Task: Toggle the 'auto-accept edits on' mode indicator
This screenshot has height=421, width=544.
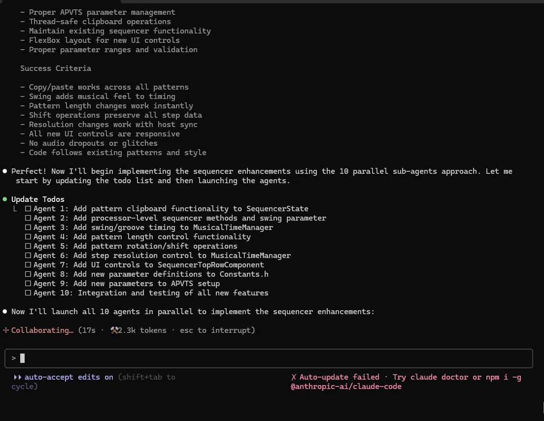Action: click(69, 377)
